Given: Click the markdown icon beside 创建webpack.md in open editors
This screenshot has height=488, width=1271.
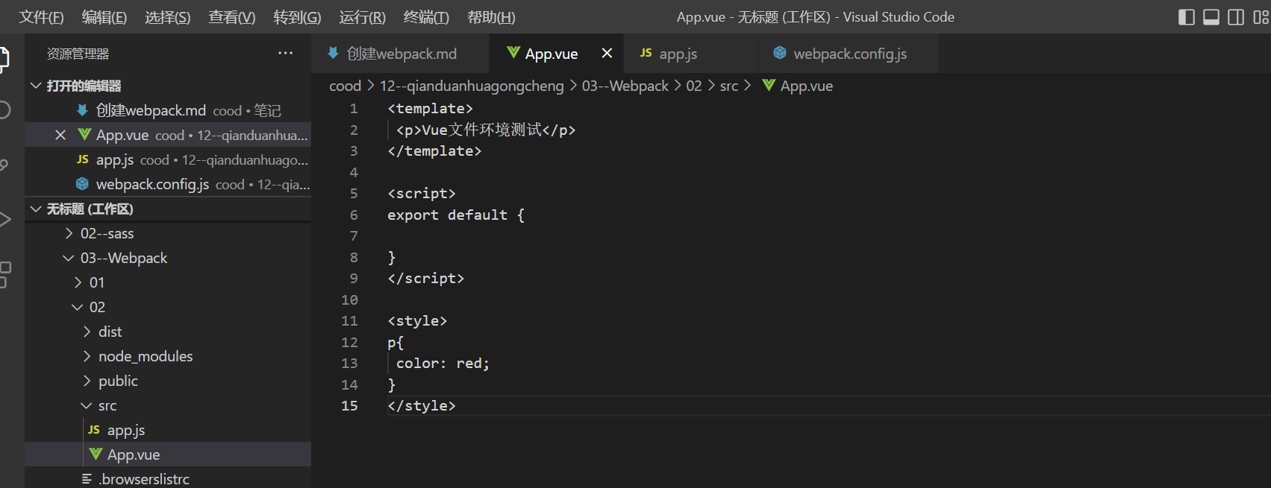Looking at the screenshot, I should click(x=83, y=110).
